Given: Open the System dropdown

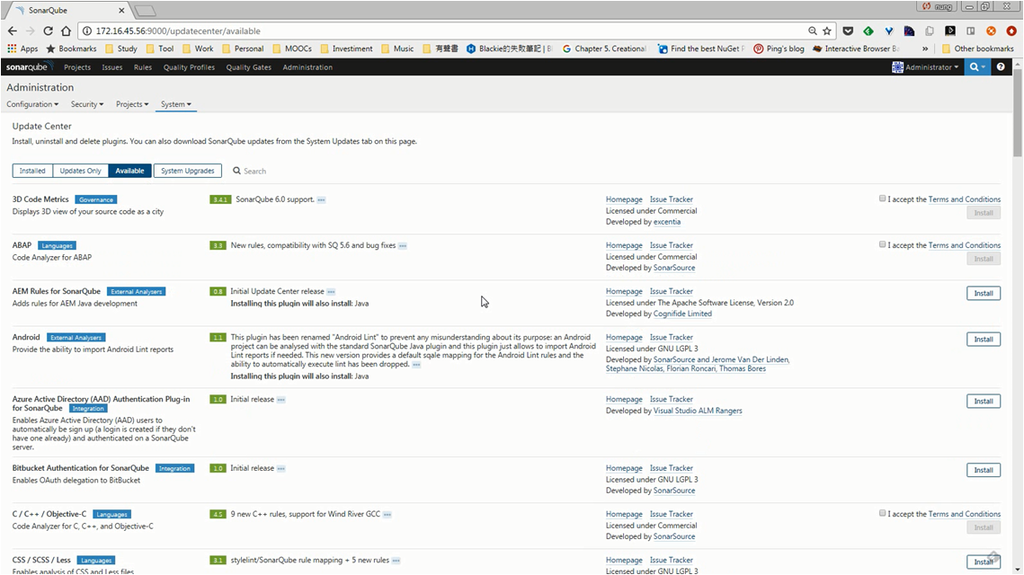Looking at the screenshot, I should pos(175,104).
